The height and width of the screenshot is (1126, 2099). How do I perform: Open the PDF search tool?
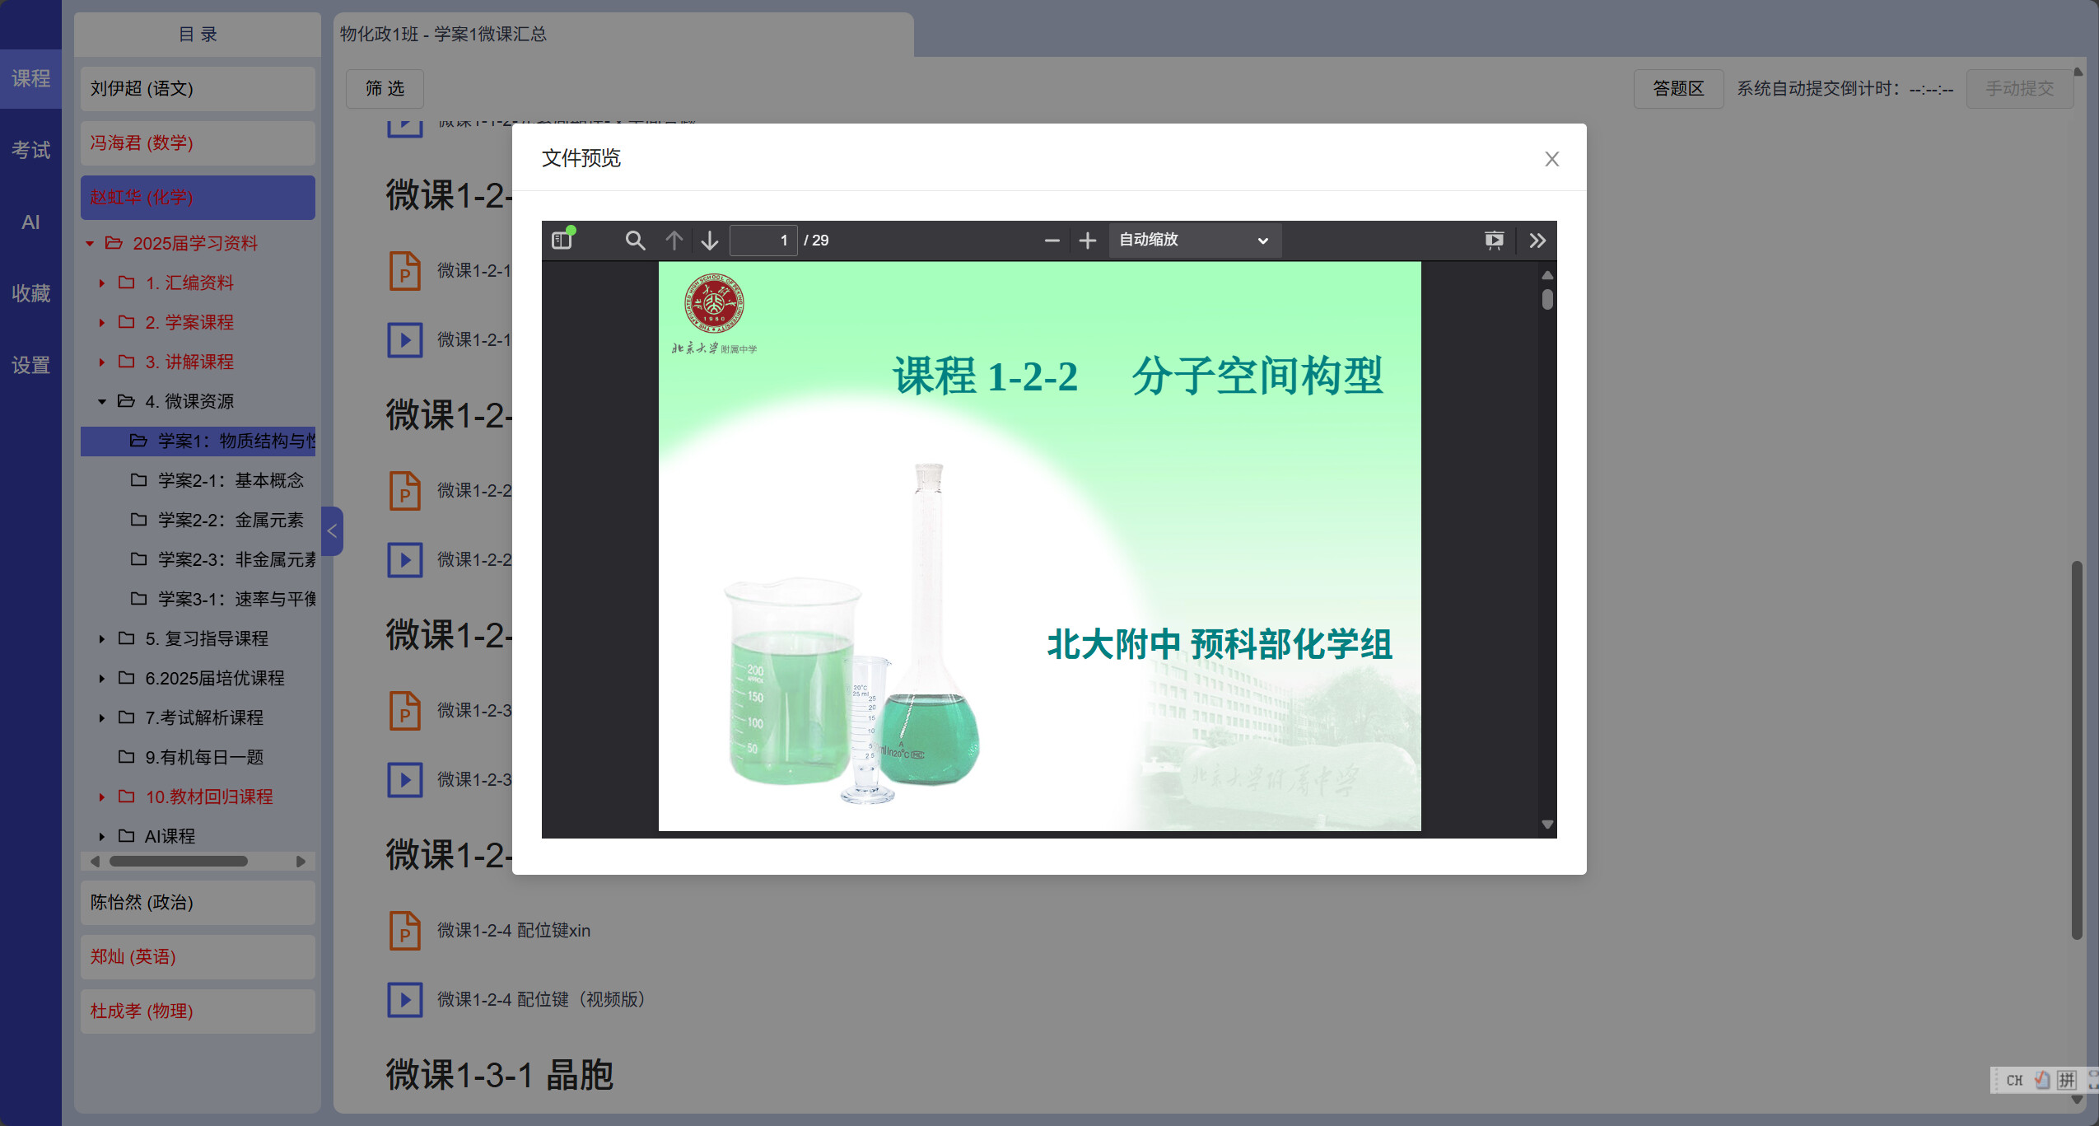(x=634, y=240)
